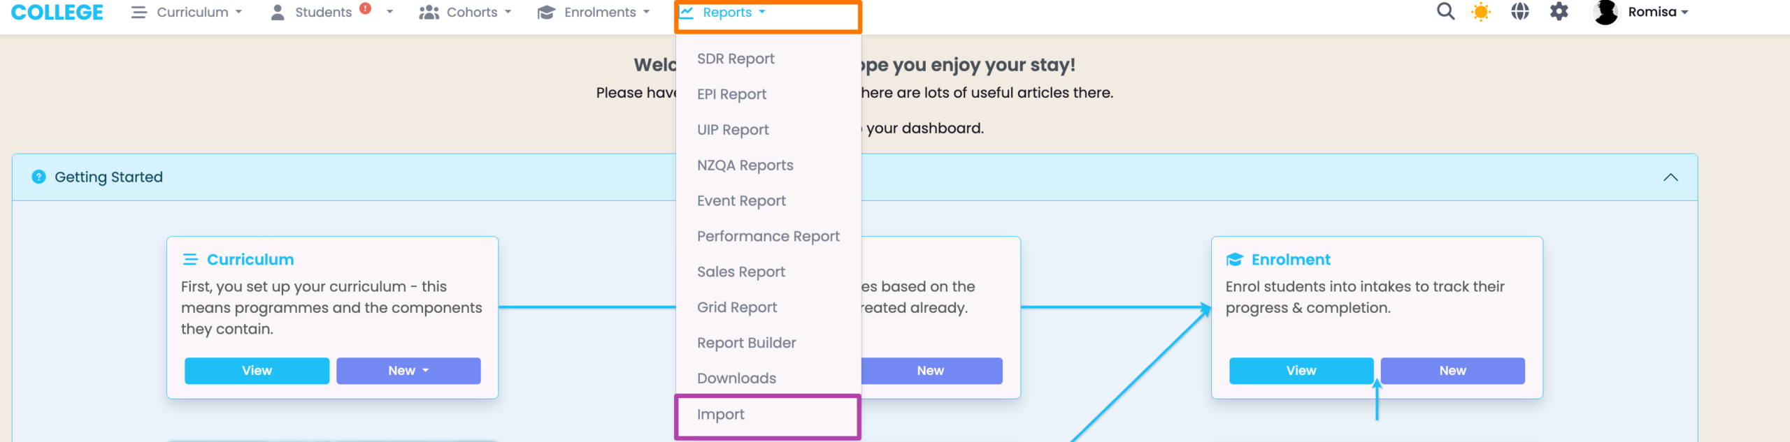Open the Enrolments navigation dropdown
This screenshot has width=1790, height=442.
point(594,13)
